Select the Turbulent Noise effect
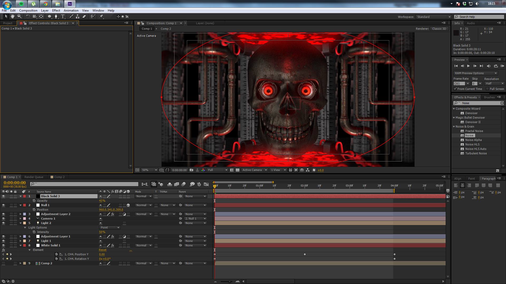 (x=476, y=153)
